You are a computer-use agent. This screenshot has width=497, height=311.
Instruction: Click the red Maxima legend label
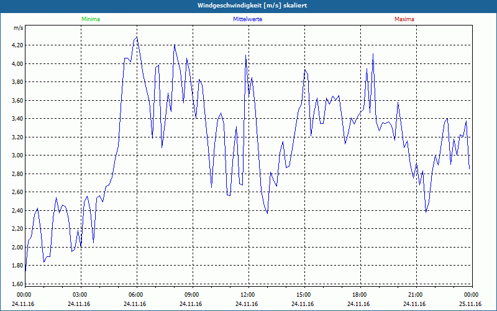coord(404,19)
